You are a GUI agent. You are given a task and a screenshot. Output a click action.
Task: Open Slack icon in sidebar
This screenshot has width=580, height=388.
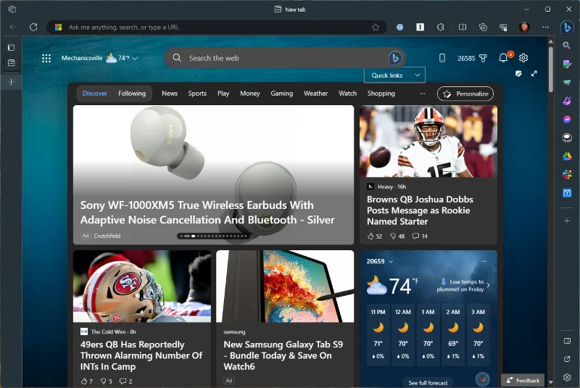tap(567, 175)
